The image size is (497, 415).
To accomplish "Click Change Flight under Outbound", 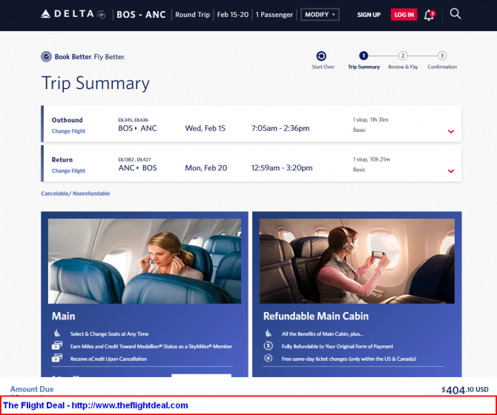I will tap(68, 131).
